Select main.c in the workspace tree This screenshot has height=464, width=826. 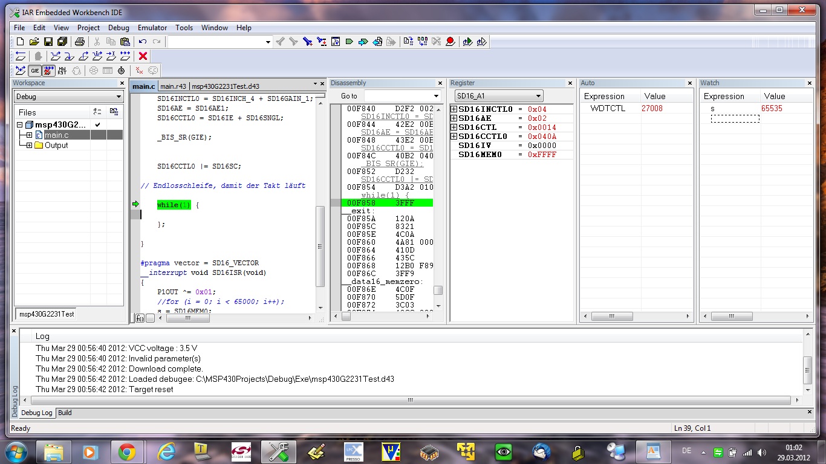(56, 135)
